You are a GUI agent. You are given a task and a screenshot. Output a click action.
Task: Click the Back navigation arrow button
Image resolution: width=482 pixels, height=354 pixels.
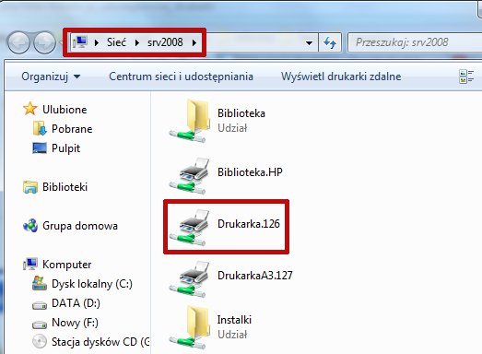pos(18,42)
